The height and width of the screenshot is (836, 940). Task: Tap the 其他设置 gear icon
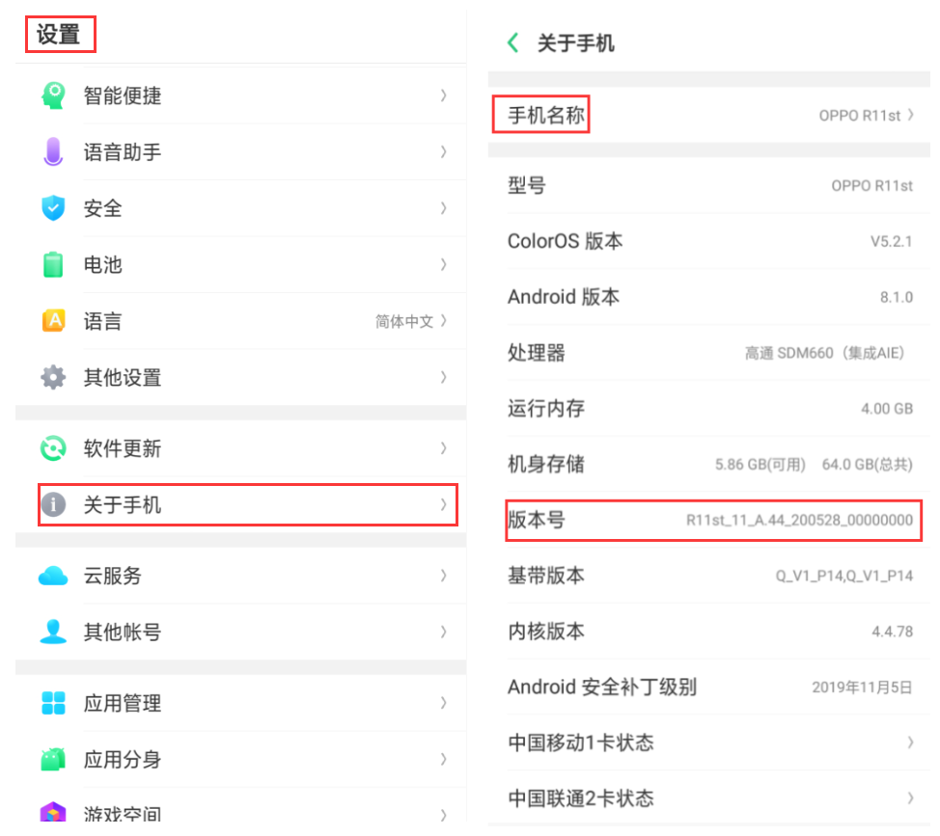tap(53, 377)
